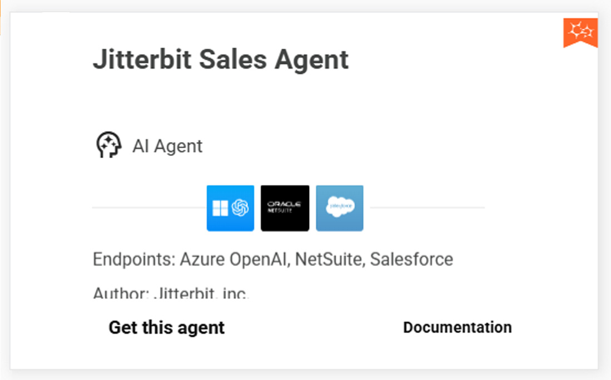This screenshot has width=611, height=380.
Task: Click the Oracle NetSuite endpoint icon
Action: pyautogui.click(x=284, y=208)
